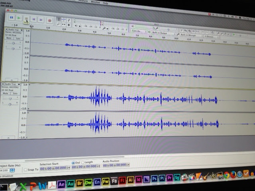Select the Draw (pencil) tool
Screen dimensions: 255x191
tap(69, 20)
